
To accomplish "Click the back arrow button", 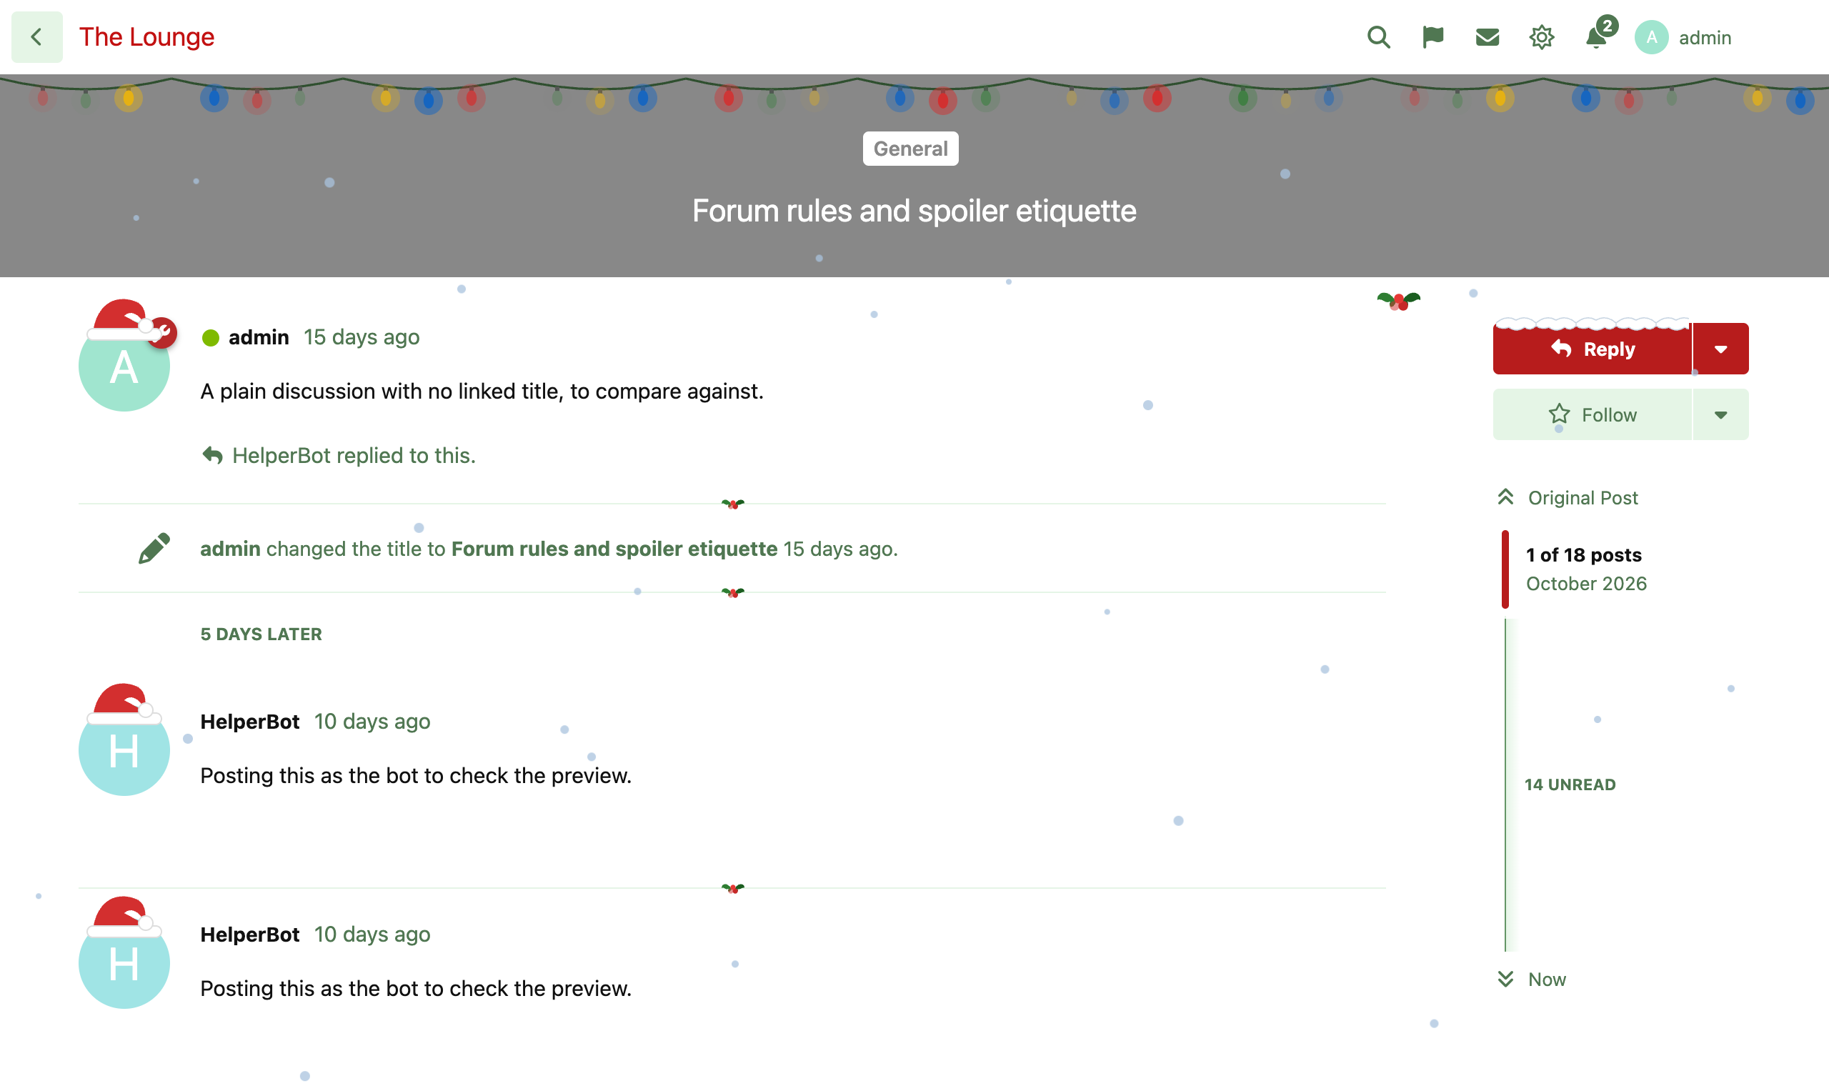I will pos(36,36).
